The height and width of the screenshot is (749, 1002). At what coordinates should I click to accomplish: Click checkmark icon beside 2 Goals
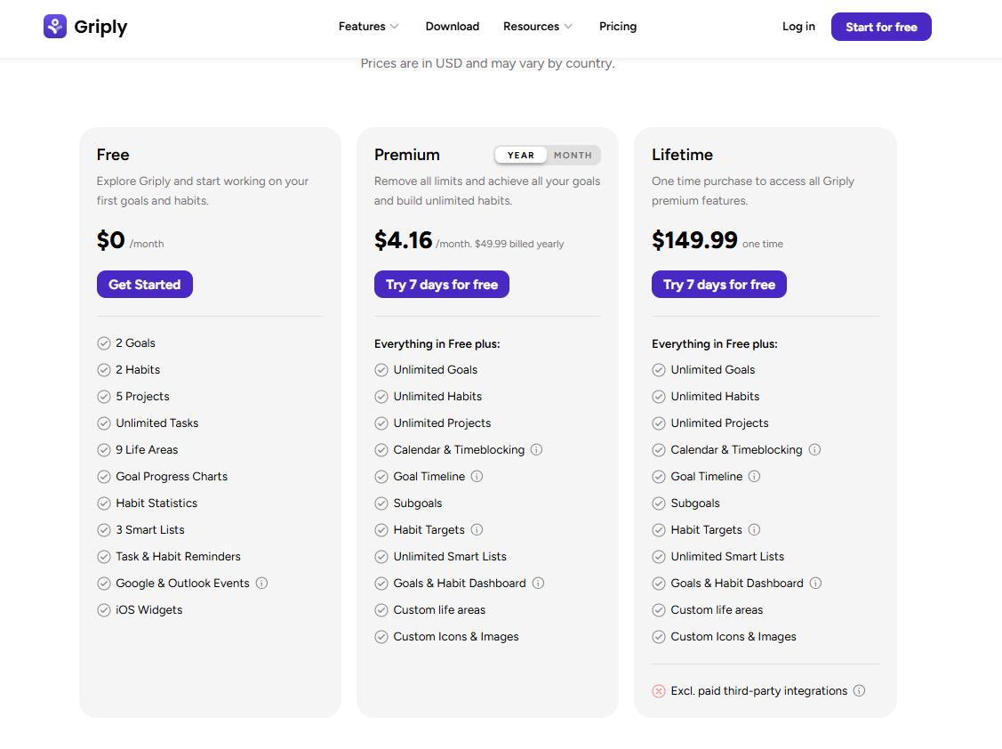tap(104, 343)
